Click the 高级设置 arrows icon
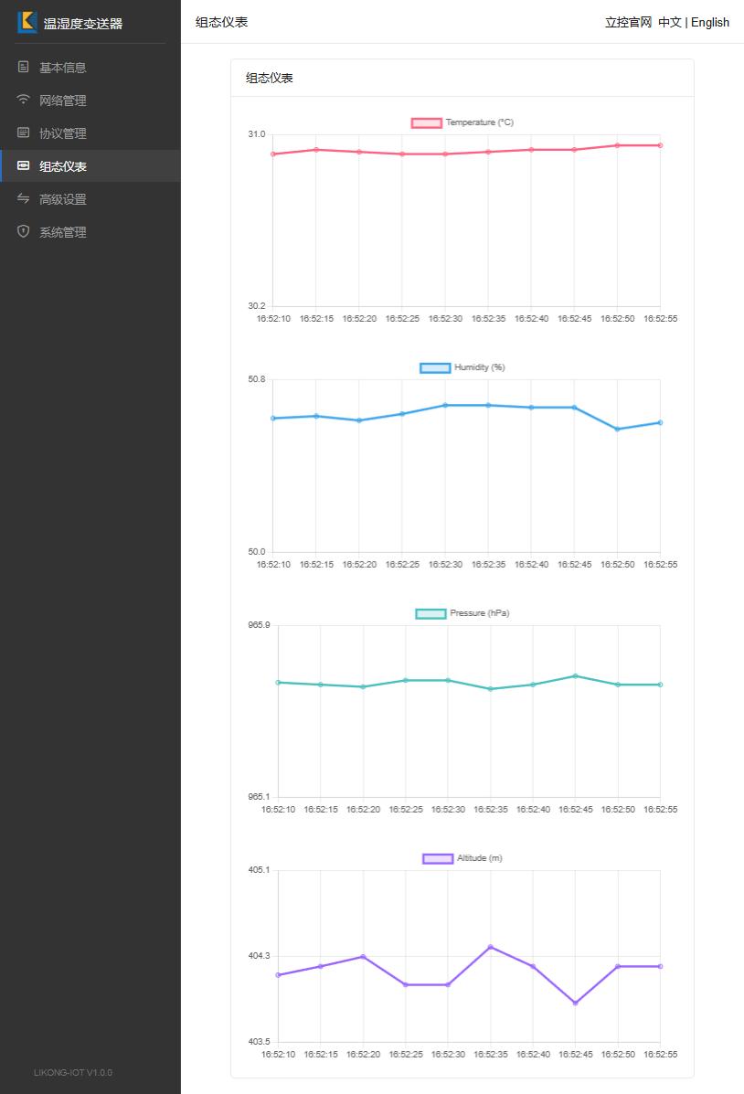This screenshot has height=1094, width=744. [23, 198]
